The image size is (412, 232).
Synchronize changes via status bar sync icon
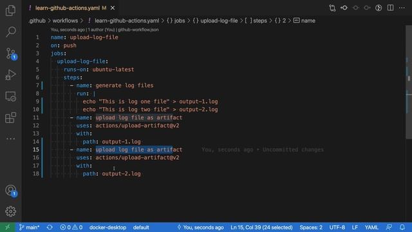pyautogui.click(x=50, y=227)
